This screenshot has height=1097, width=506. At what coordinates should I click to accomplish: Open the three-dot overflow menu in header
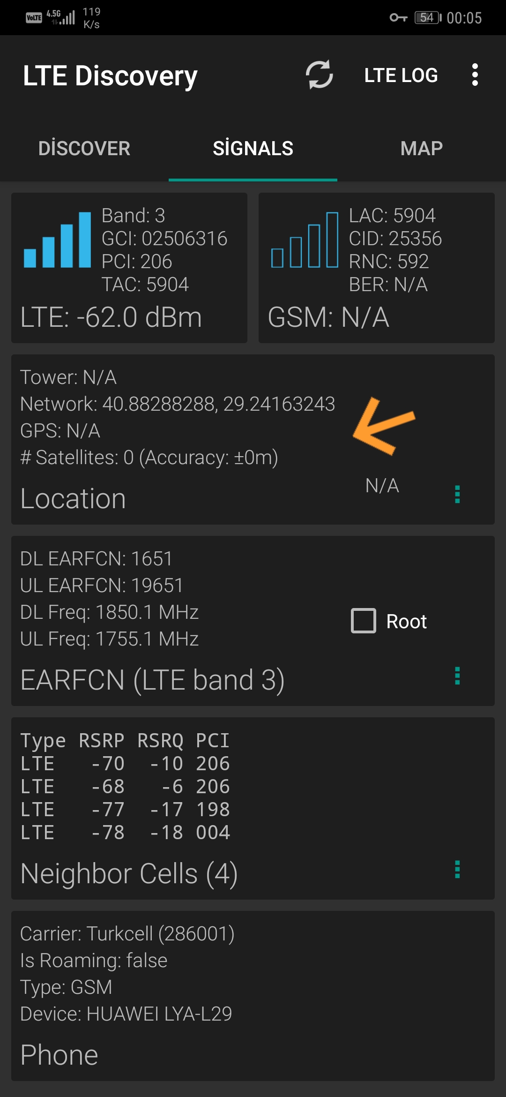(475, 75)
